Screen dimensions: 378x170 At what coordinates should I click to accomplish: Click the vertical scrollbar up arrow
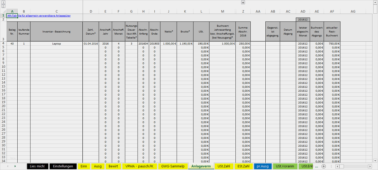(375, 2)
